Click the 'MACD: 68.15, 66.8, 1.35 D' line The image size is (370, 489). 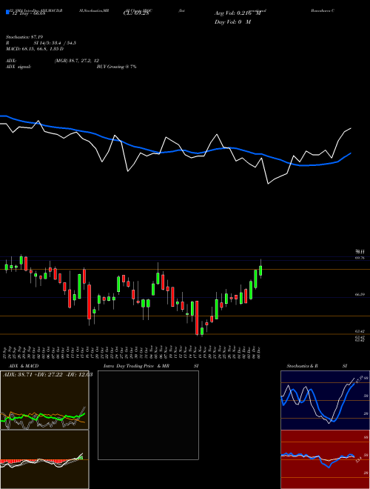point(35,49)
